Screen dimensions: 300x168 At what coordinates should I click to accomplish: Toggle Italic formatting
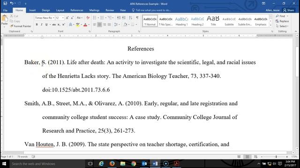tap(42, 25)
